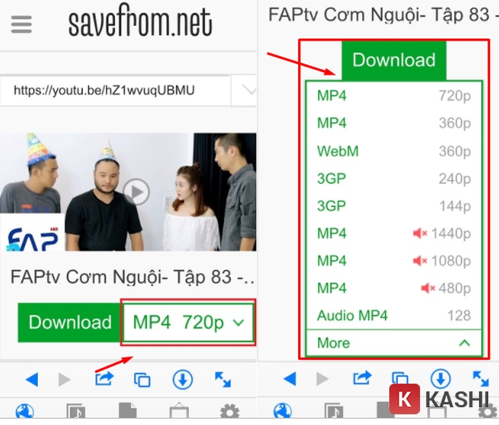Click the left panel FAPtv Cơm Nguội title
Image resolution: width=499 pixels, height=425 pixels.
132,277
